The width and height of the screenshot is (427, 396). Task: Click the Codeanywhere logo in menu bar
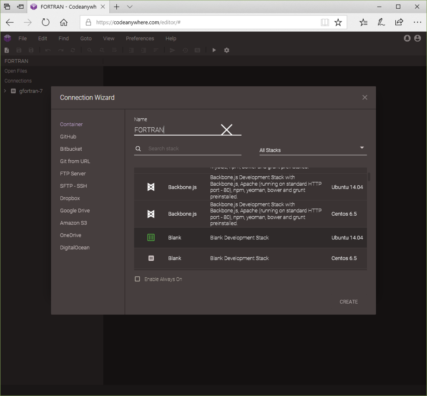[x=8, y=38]
